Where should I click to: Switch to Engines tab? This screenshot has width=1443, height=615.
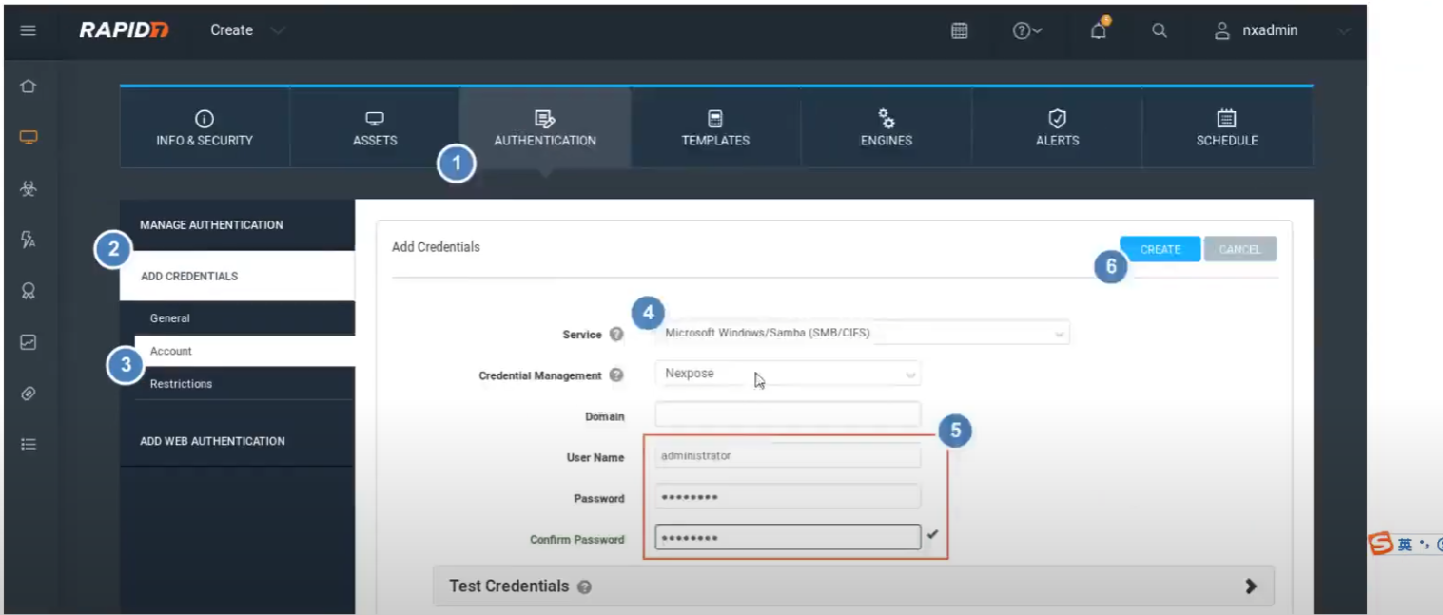(x=887, y=127)
